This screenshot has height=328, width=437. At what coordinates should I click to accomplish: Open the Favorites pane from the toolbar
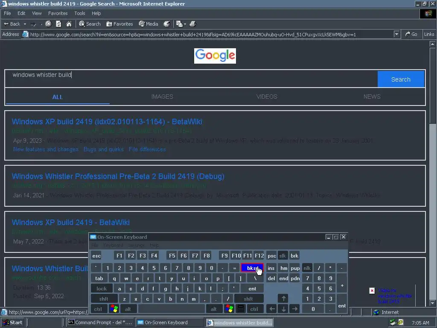[119, 24]
